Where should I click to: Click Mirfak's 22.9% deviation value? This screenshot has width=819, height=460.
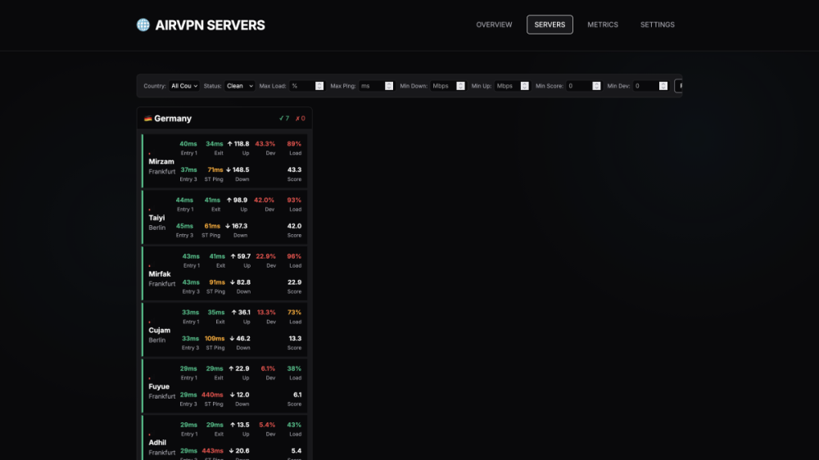click(266, 256)
